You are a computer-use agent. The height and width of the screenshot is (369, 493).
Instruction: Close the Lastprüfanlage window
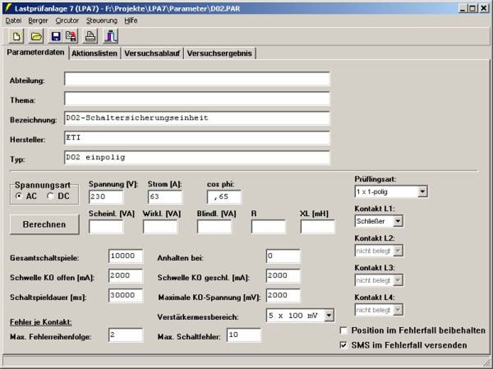click(x=483, y=8)
